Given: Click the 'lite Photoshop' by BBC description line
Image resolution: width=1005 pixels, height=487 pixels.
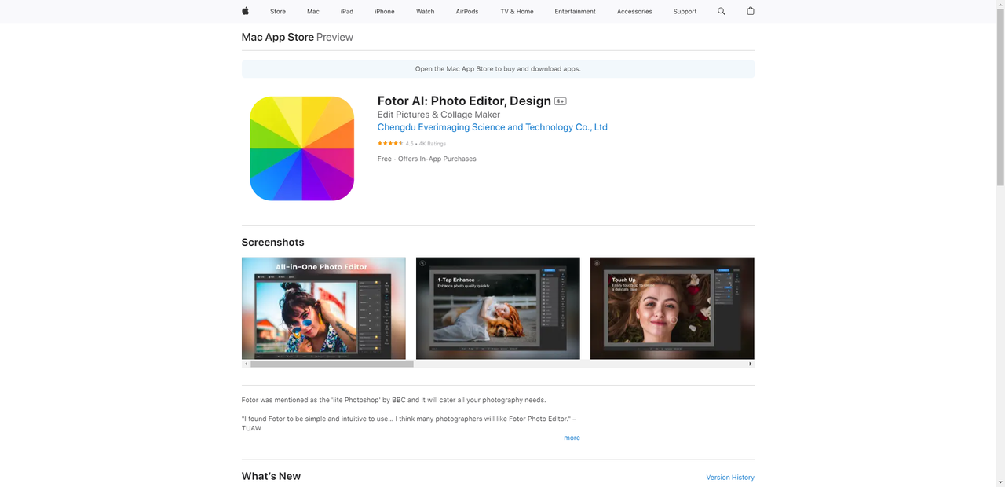Looking at the screenshot, I should [x=393, y=400].
